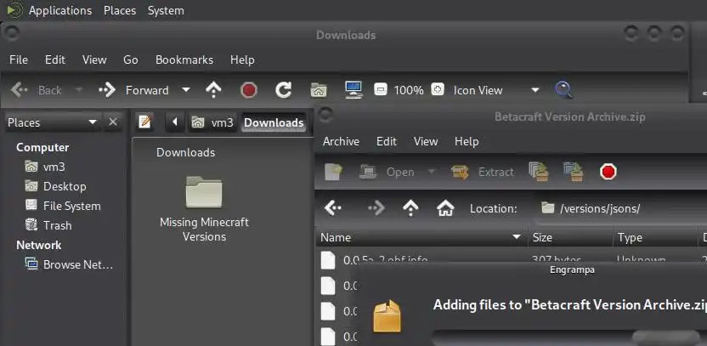Click the Add files icon in Engrampa
The image size is (707, 346).
click(x=539, y=172)
